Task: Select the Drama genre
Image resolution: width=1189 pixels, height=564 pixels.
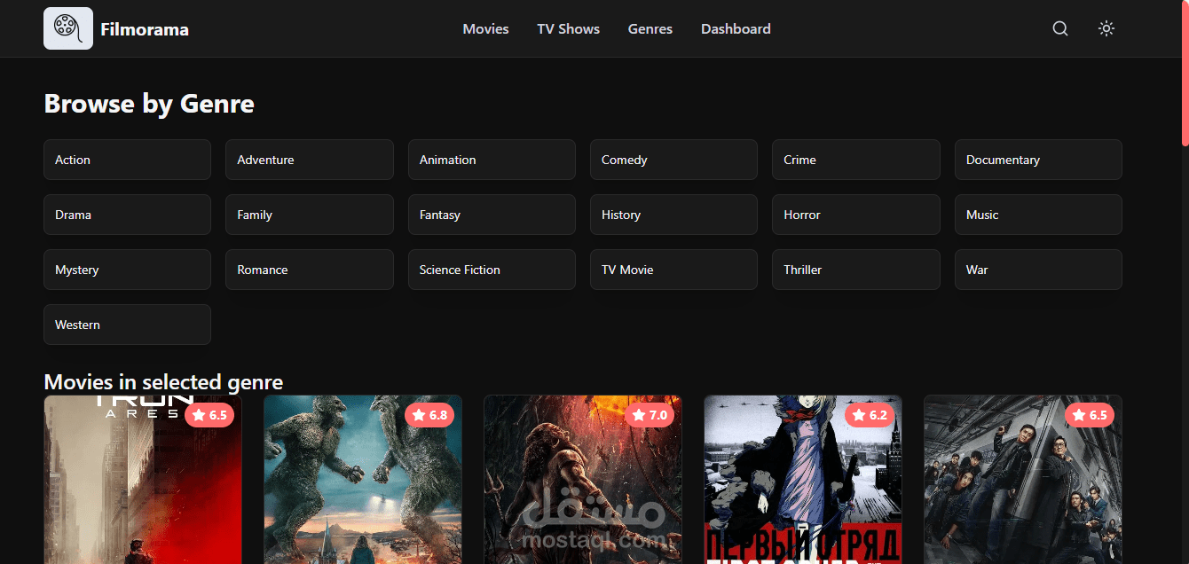Action: (127, 215)
